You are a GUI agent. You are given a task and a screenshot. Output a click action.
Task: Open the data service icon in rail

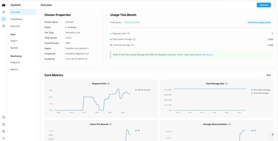[x=3, y=26]
